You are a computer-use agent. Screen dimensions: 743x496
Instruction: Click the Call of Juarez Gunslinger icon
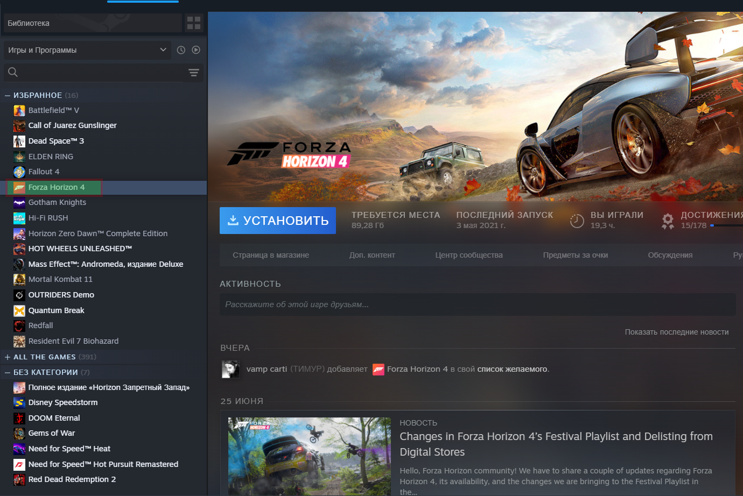click(19, 126)
